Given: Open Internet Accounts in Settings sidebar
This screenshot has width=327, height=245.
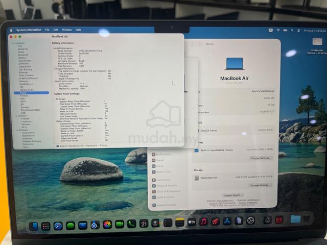Looking at the screenshot, I should (x=165, y=205).
